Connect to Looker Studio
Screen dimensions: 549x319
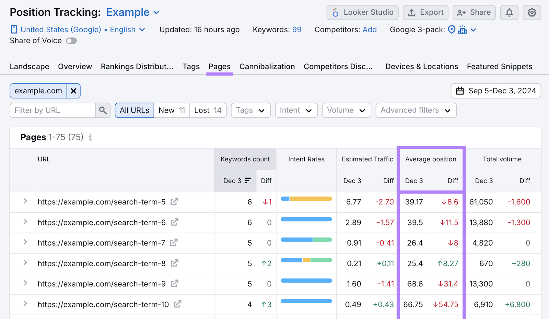pyautogui.click(x=362, y=12)
